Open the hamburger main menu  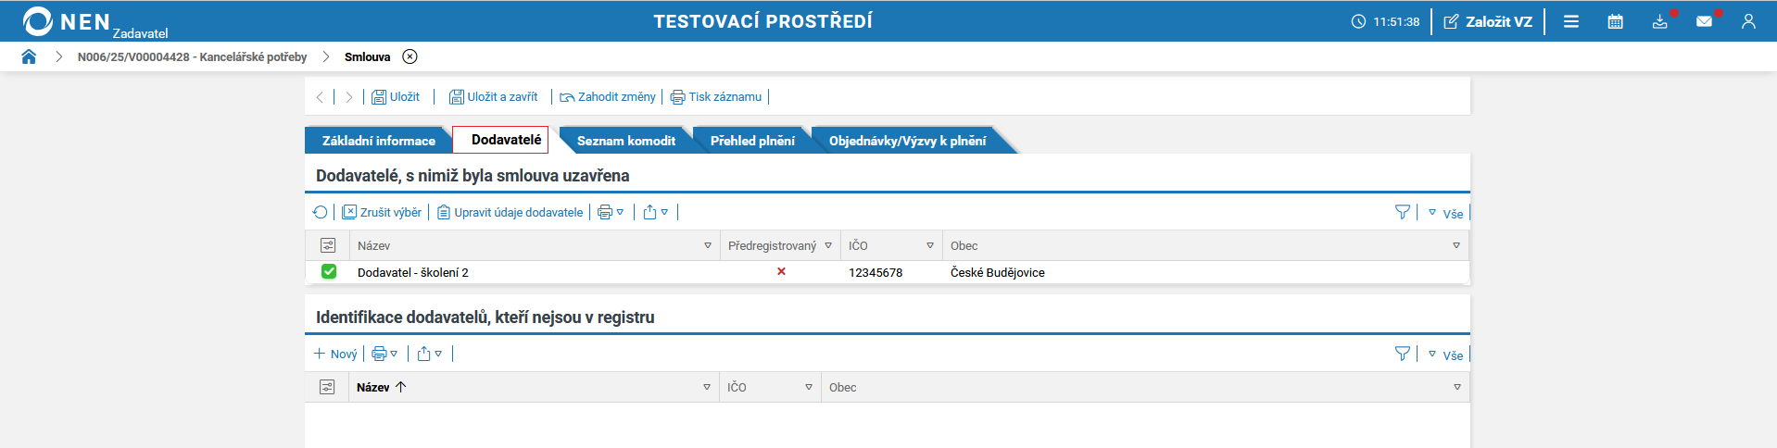click(x=1571, y=21)
